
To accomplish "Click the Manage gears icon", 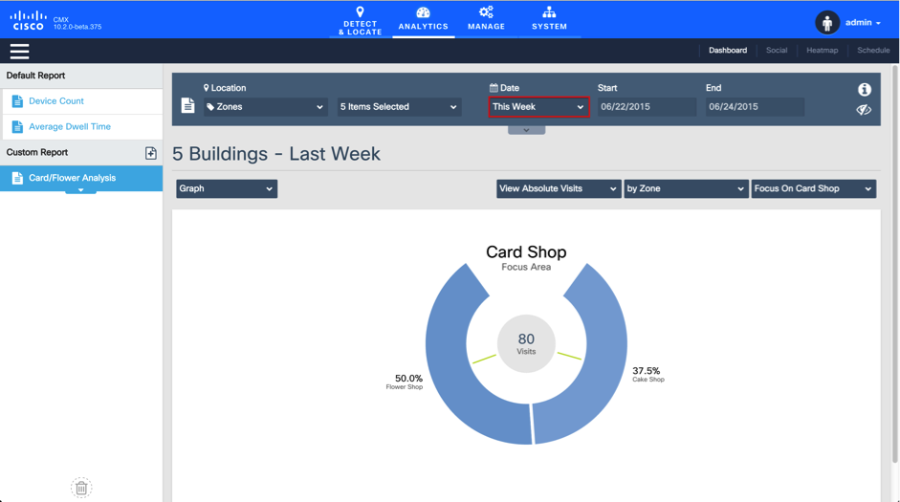I will (x=486, y=12).
